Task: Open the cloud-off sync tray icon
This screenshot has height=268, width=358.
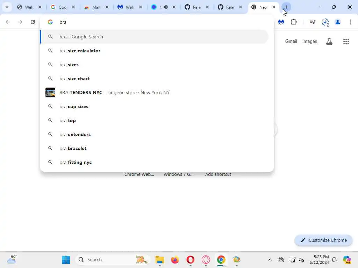Action: pos(281,260)
